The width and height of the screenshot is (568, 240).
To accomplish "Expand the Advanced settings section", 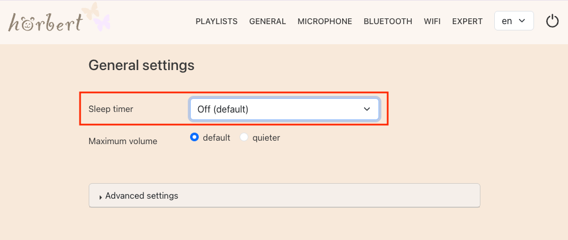I will click(142, 196).
